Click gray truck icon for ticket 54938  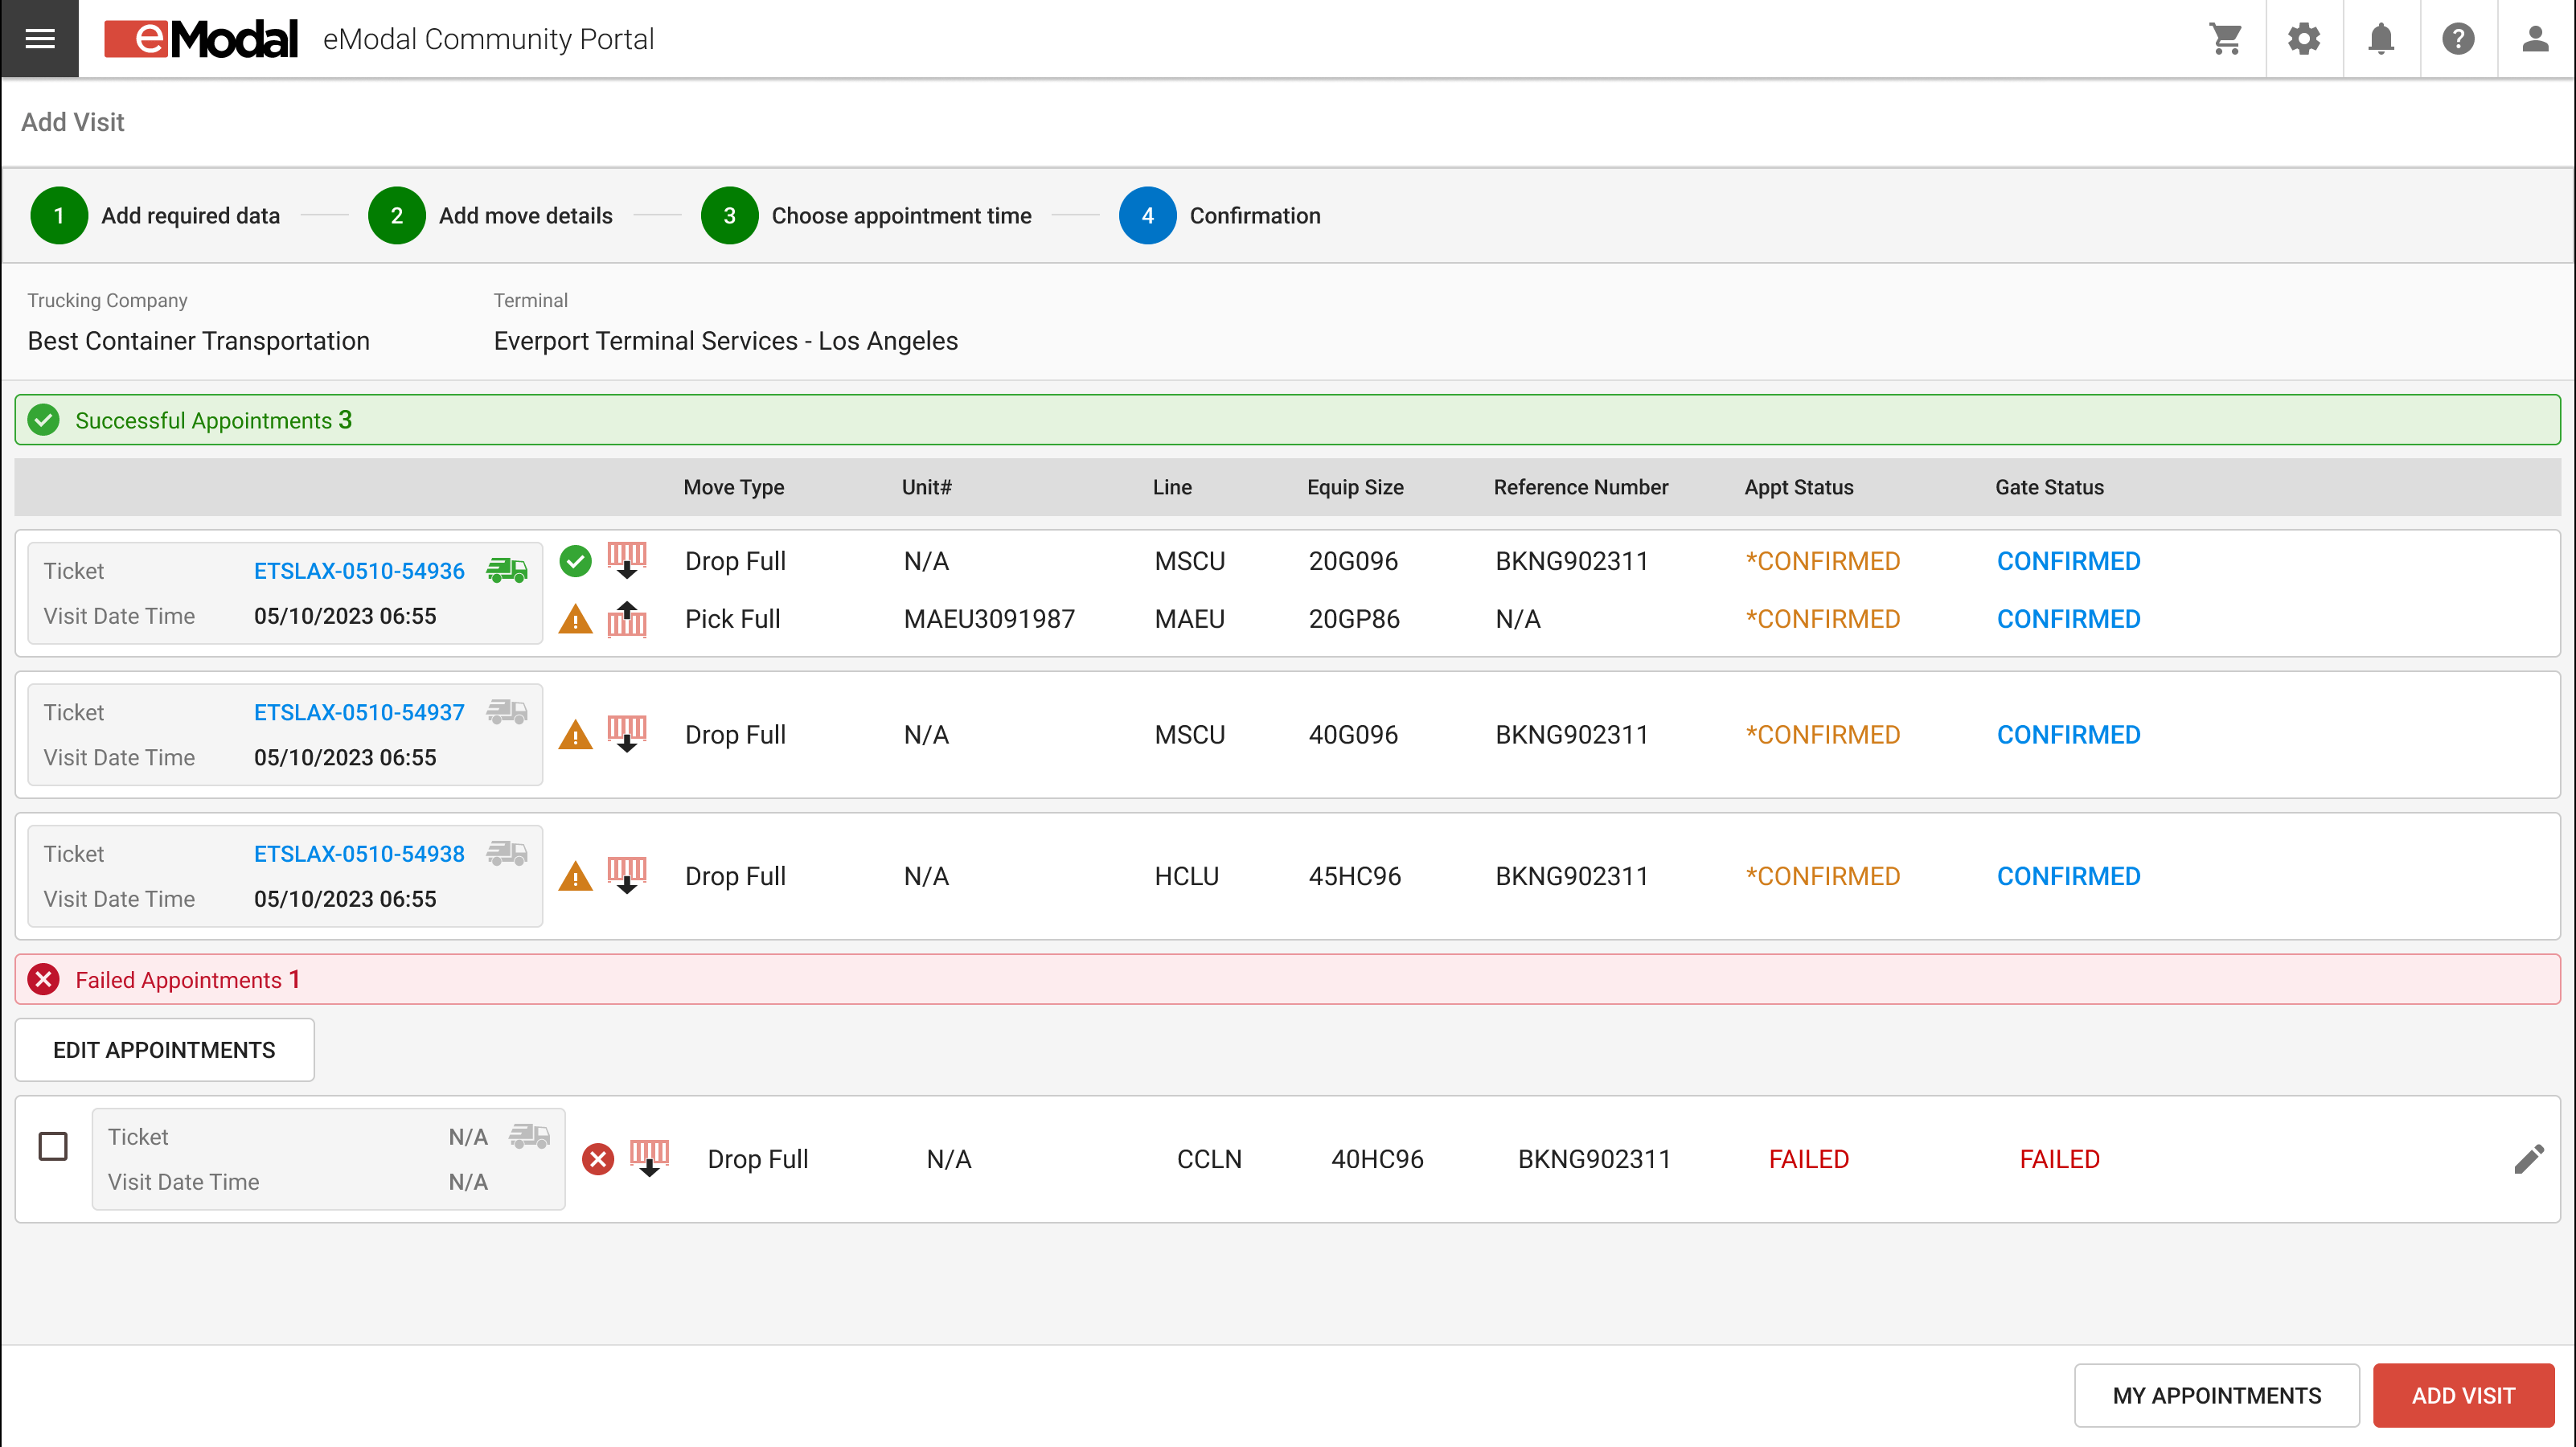click(507, 853)
